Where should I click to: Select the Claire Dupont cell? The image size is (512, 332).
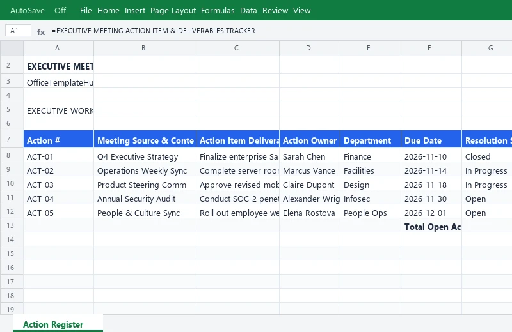[310, 185]
